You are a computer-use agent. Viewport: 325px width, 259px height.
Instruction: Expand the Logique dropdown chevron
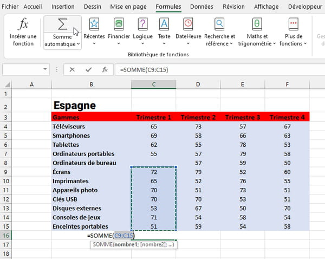click(142, 43)
